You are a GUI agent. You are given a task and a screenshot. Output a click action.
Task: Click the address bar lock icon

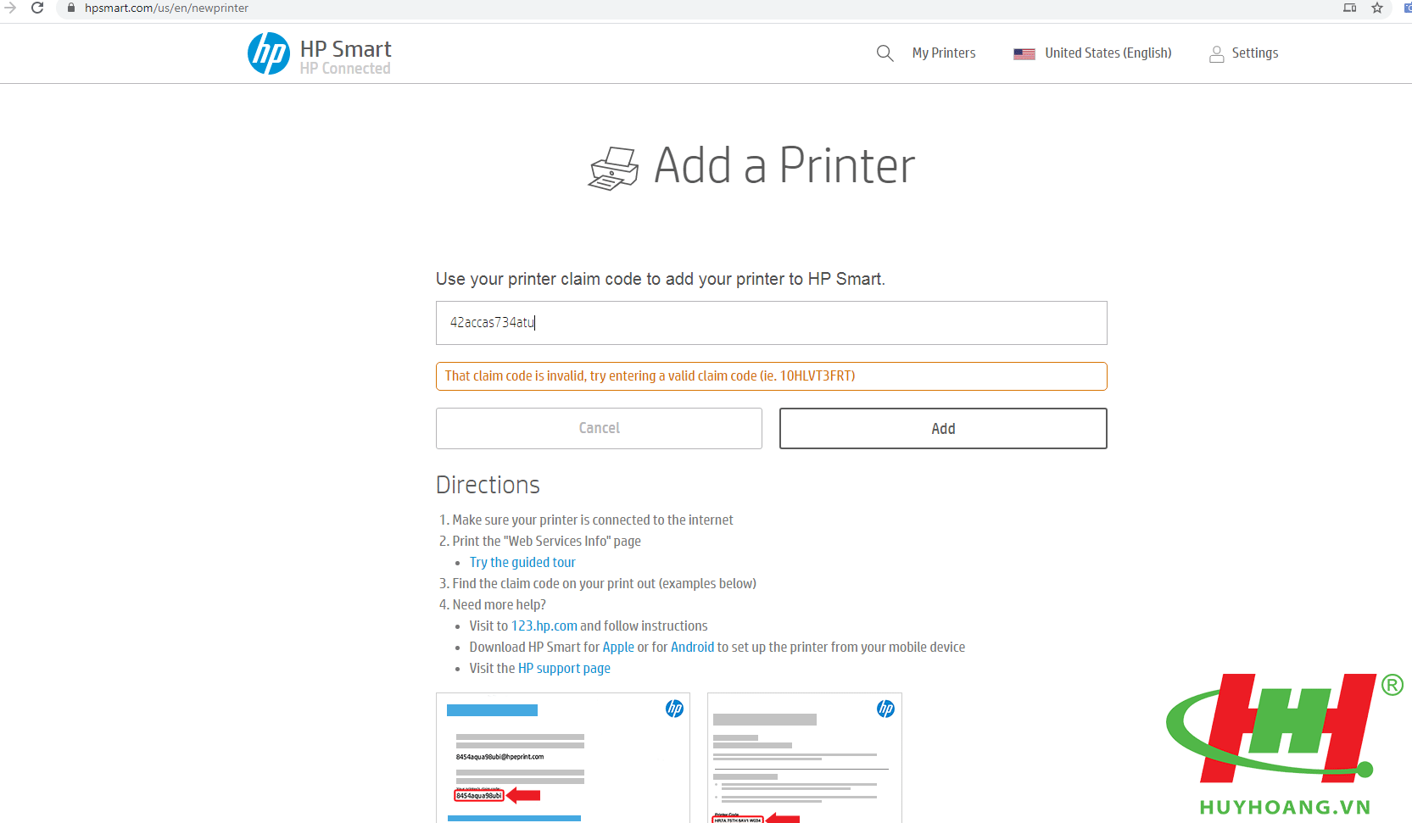71,8
